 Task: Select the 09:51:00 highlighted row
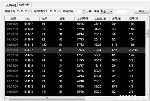click(75, 49)
